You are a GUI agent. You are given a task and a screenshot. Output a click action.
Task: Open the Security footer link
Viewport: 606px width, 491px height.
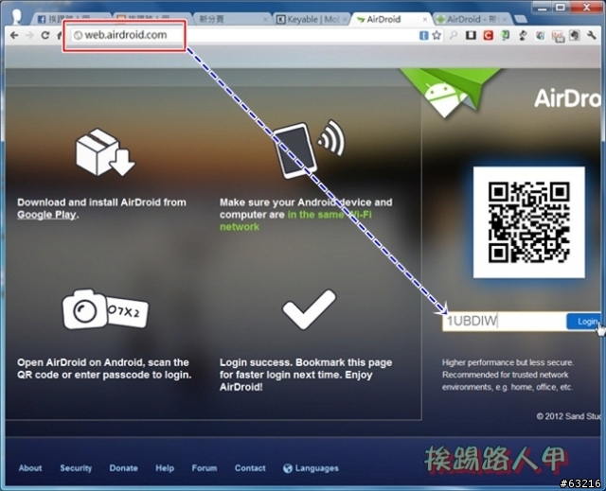click(x=76, y=468)
